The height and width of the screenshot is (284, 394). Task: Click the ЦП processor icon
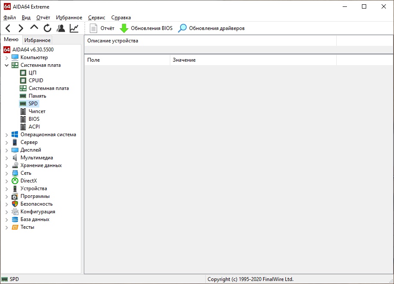[23, 73]
